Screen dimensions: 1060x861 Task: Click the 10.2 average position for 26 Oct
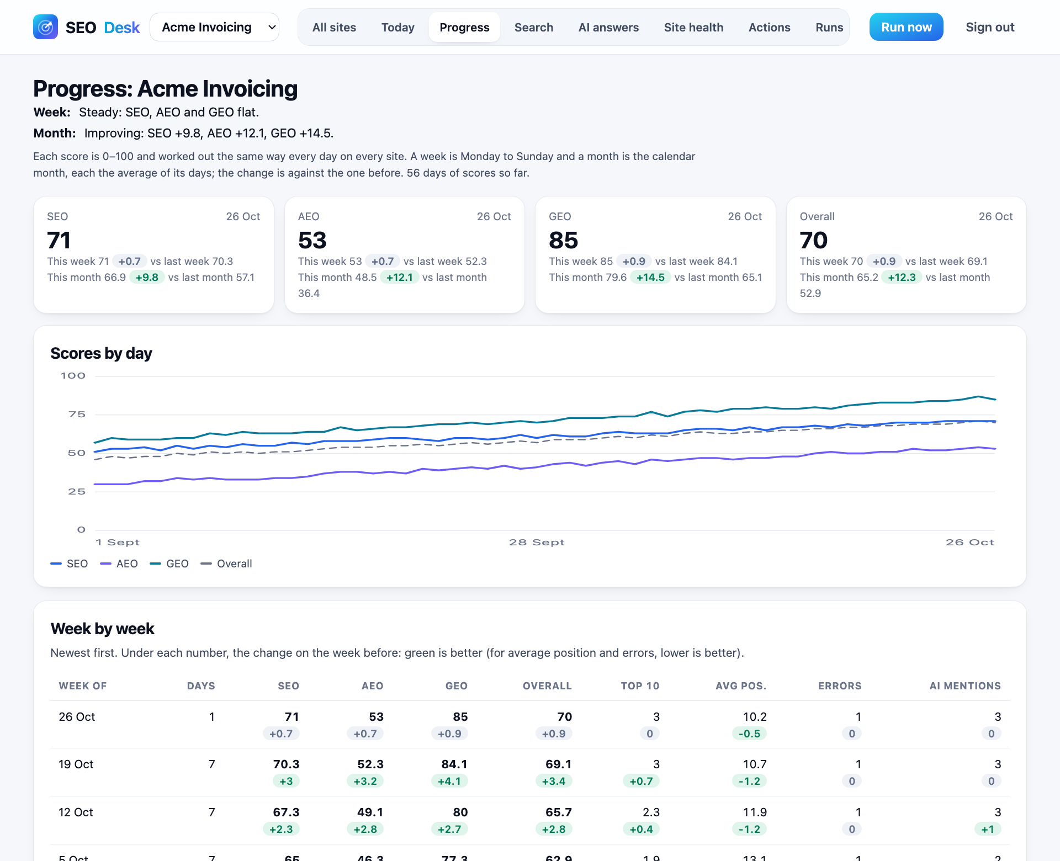point(755,716)
